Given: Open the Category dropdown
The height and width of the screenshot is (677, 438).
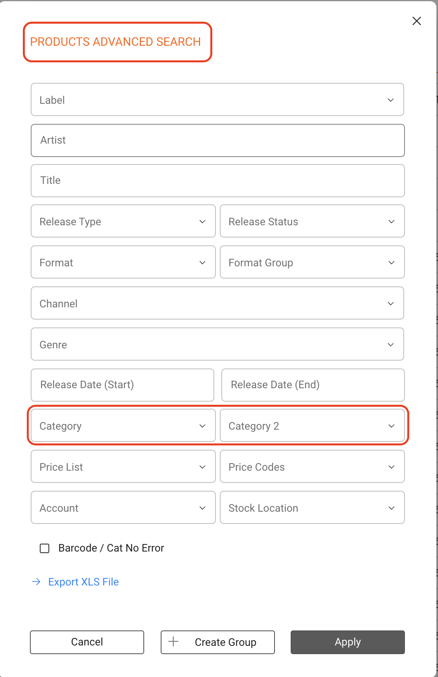Looking at the screenshot, I should click(x=123, y=425).
